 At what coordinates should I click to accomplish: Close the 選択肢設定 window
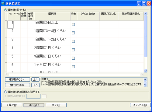149,4
